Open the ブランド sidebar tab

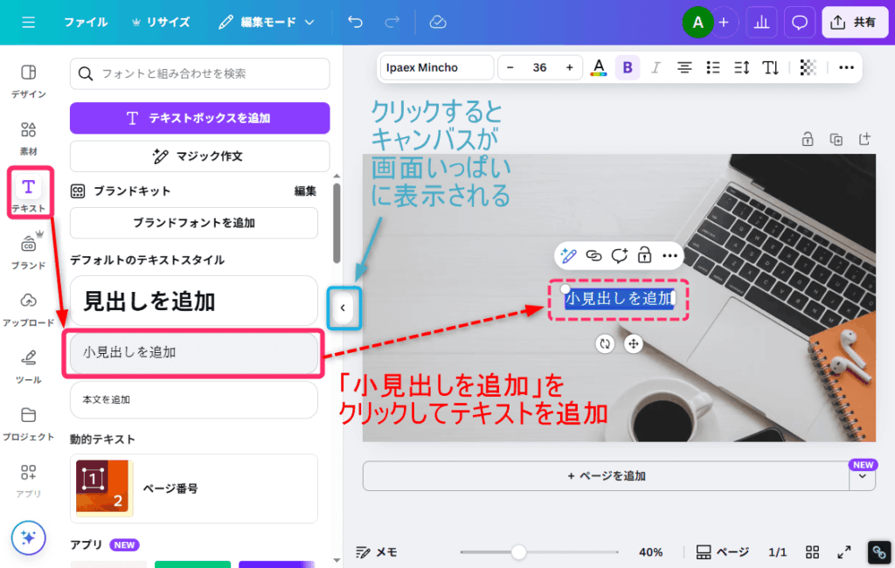point(28,251)
